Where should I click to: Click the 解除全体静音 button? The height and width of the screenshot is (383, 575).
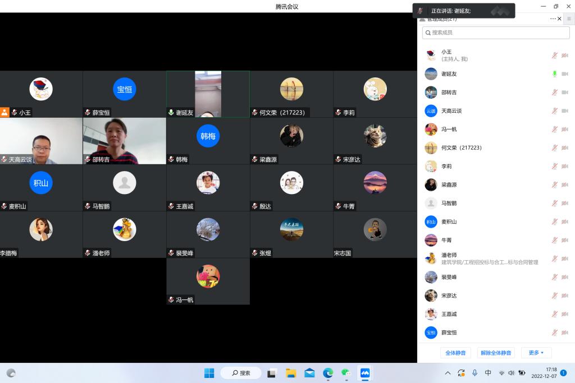(x=496, y=353)
